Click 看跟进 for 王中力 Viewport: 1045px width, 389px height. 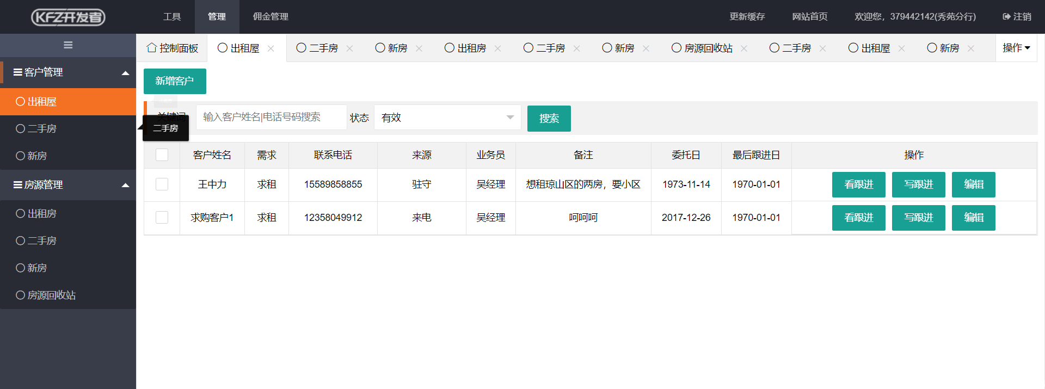tap(858, 184)
